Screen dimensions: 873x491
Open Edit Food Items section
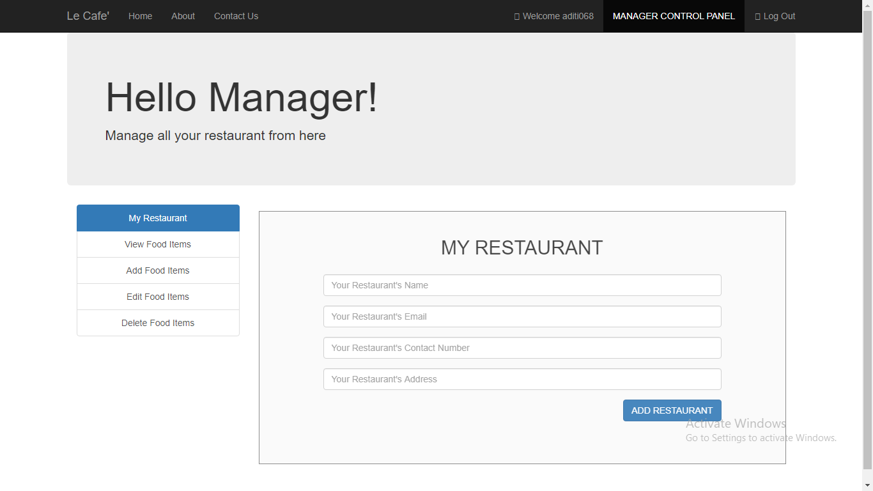pos(157,297)
